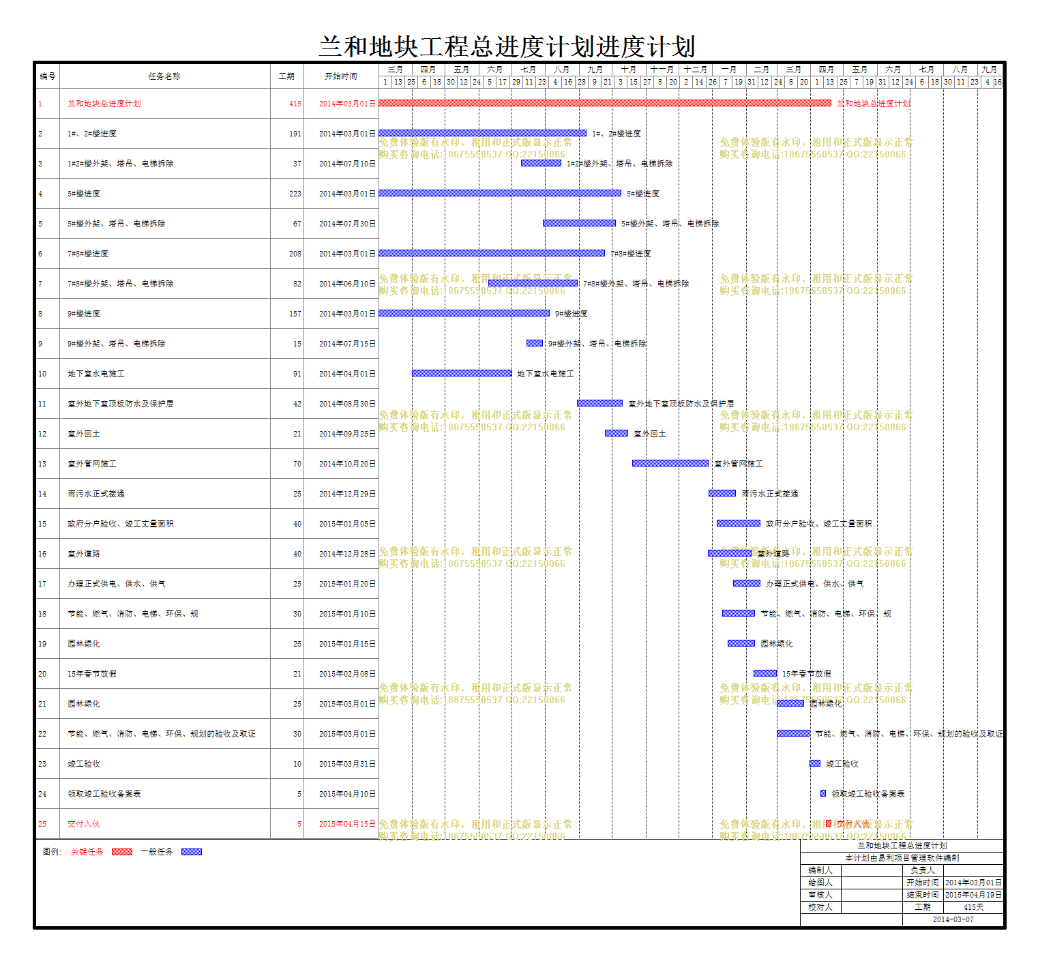Click the 工期 column header in task table
The width and height of the screenshot is (1038, 961).
click(286, 76)
